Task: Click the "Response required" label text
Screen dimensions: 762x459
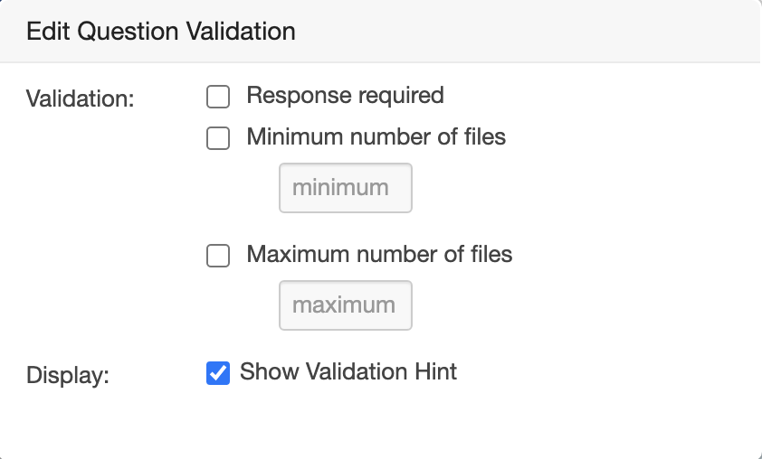Action: [x=345, y=95]
